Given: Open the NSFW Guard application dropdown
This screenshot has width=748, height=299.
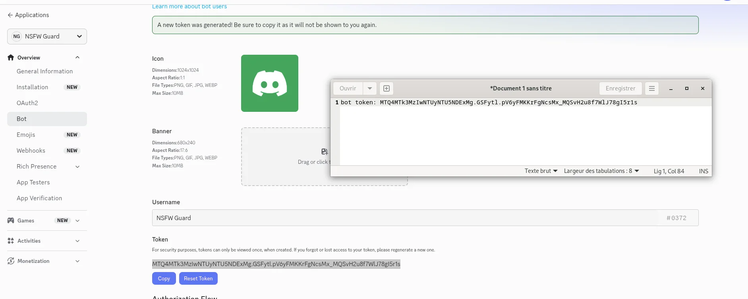Looking at the screenshot, I should coord(47,36).
